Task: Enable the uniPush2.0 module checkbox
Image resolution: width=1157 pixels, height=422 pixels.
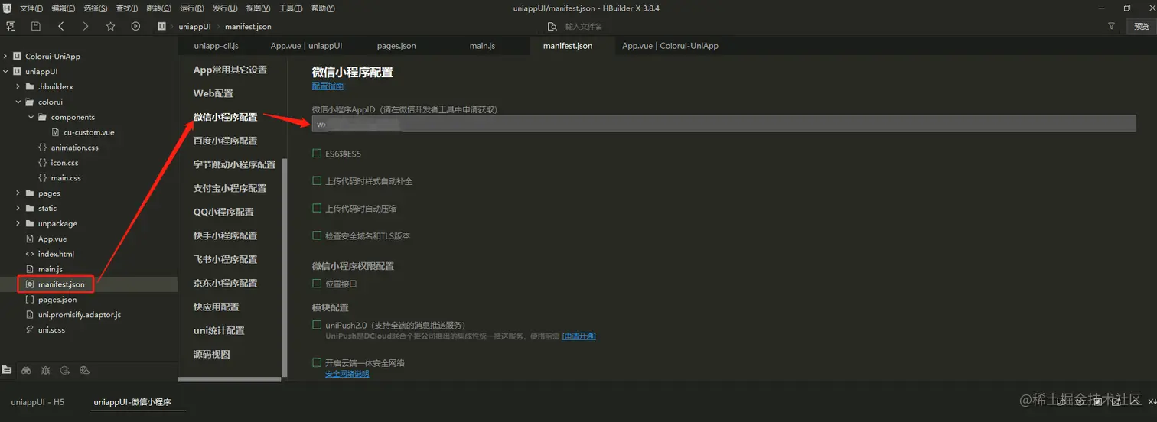Action: [317, 325]
